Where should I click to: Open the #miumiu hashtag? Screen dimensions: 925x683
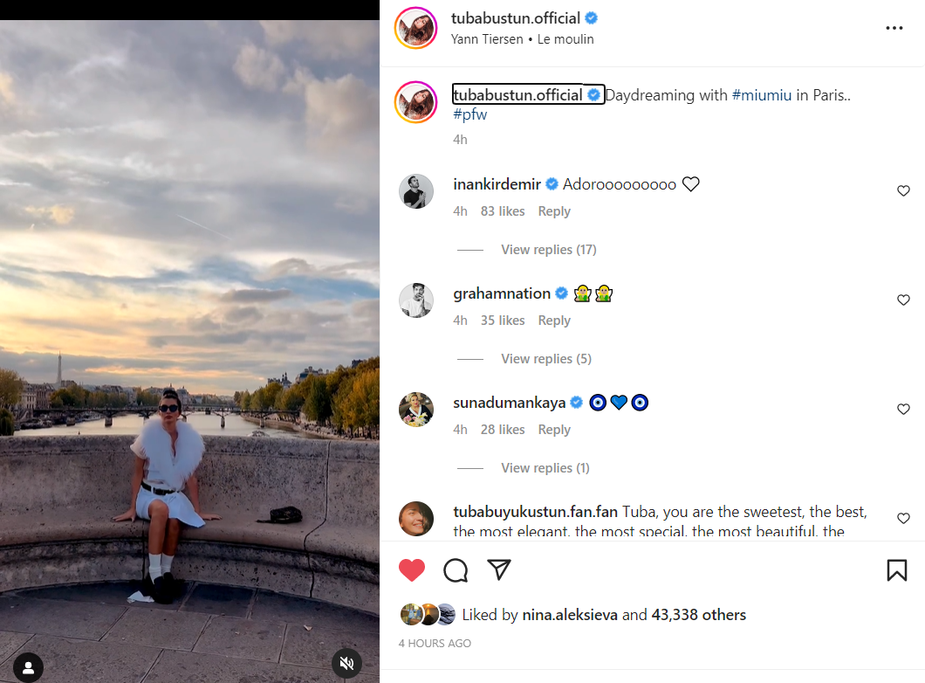(762, 95)
